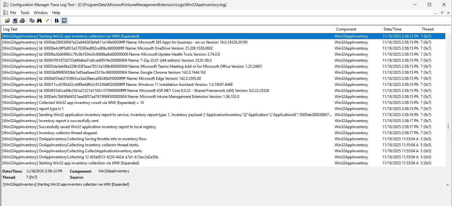
Task: Minimize the inner log document window
Action: 436,13
